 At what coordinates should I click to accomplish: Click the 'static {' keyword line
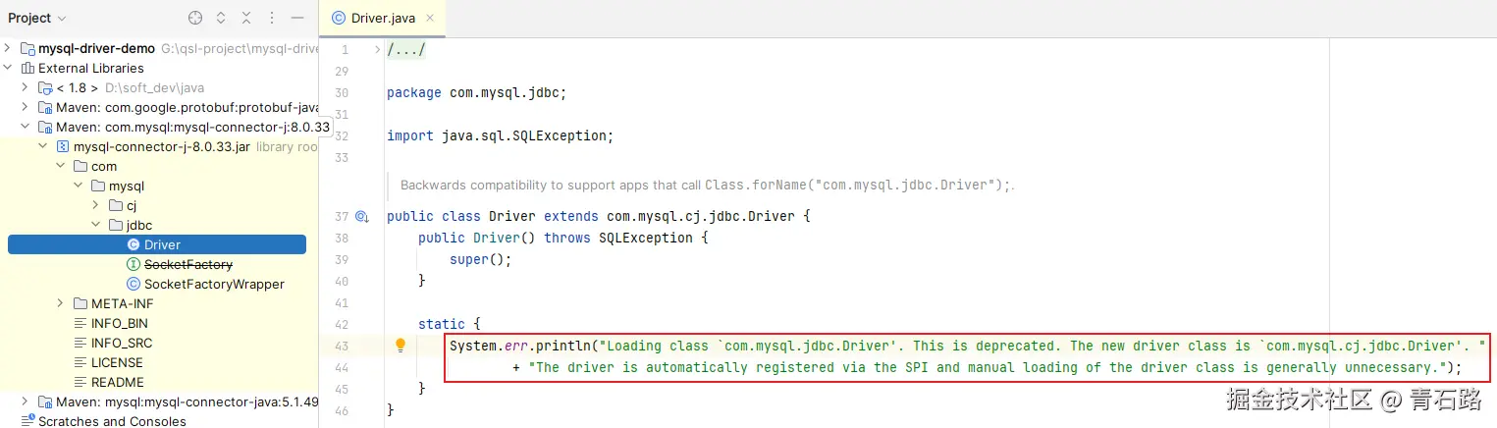click(450, 324)
